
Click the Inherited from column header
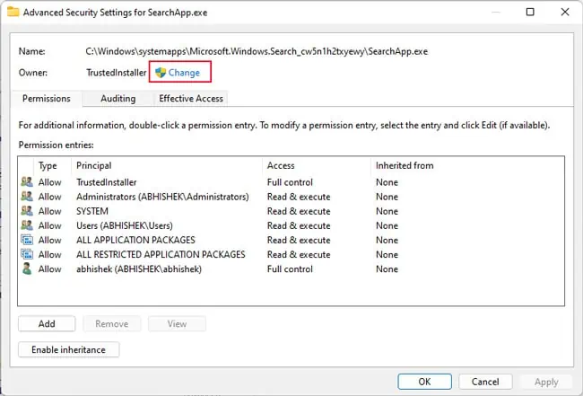405,165
